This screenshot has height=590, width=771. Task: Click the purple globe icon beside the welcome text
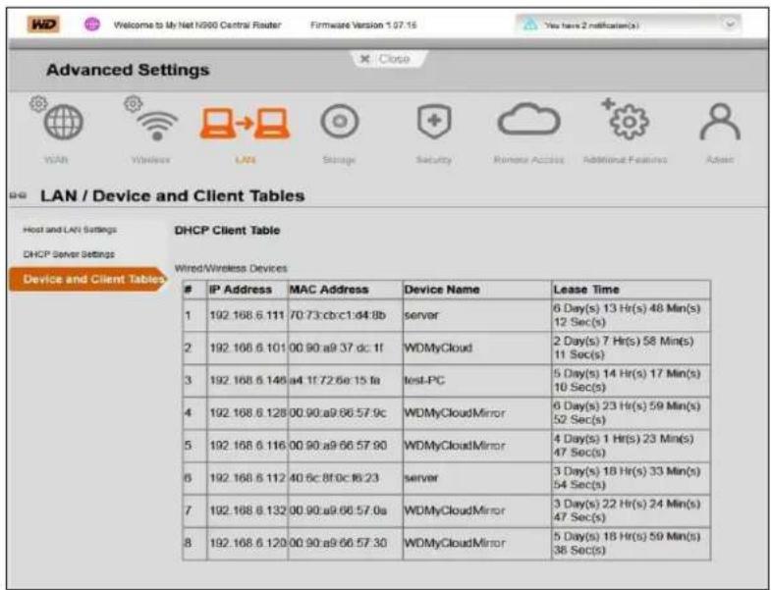tap(92, 25)
